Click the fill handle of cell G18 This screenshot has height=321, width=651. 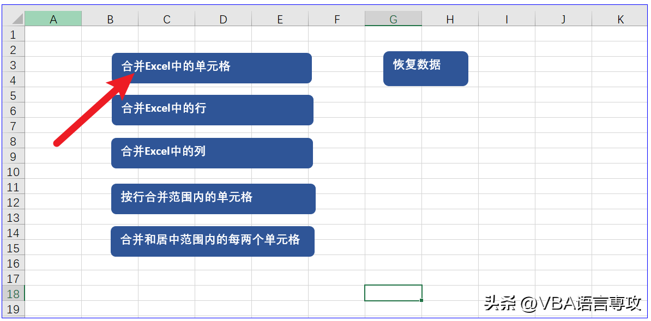point(422,300)
